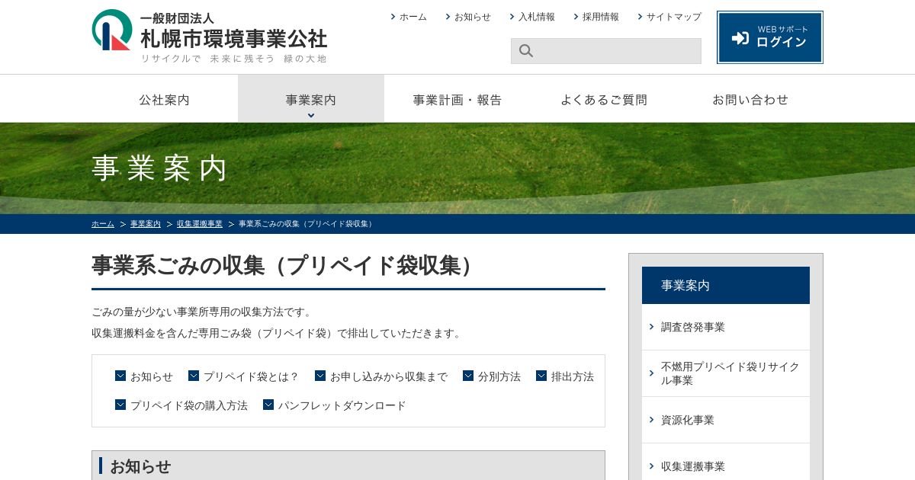Jump to お知らせ anchor link
The height and width of the screenshot is (480, 915).
pyautogui.click(x=152, y=376)
